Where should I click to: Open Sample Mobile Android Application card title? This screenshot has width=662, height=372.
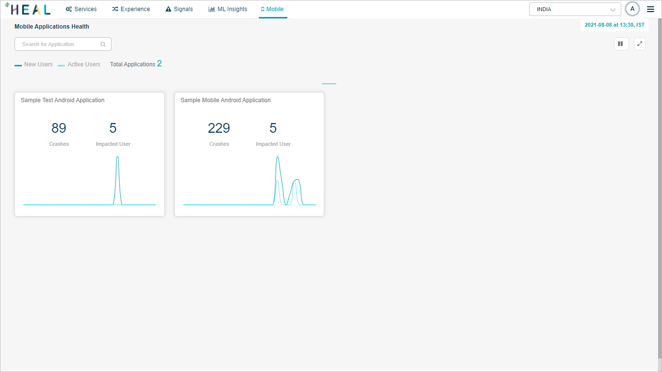(225, 100)
